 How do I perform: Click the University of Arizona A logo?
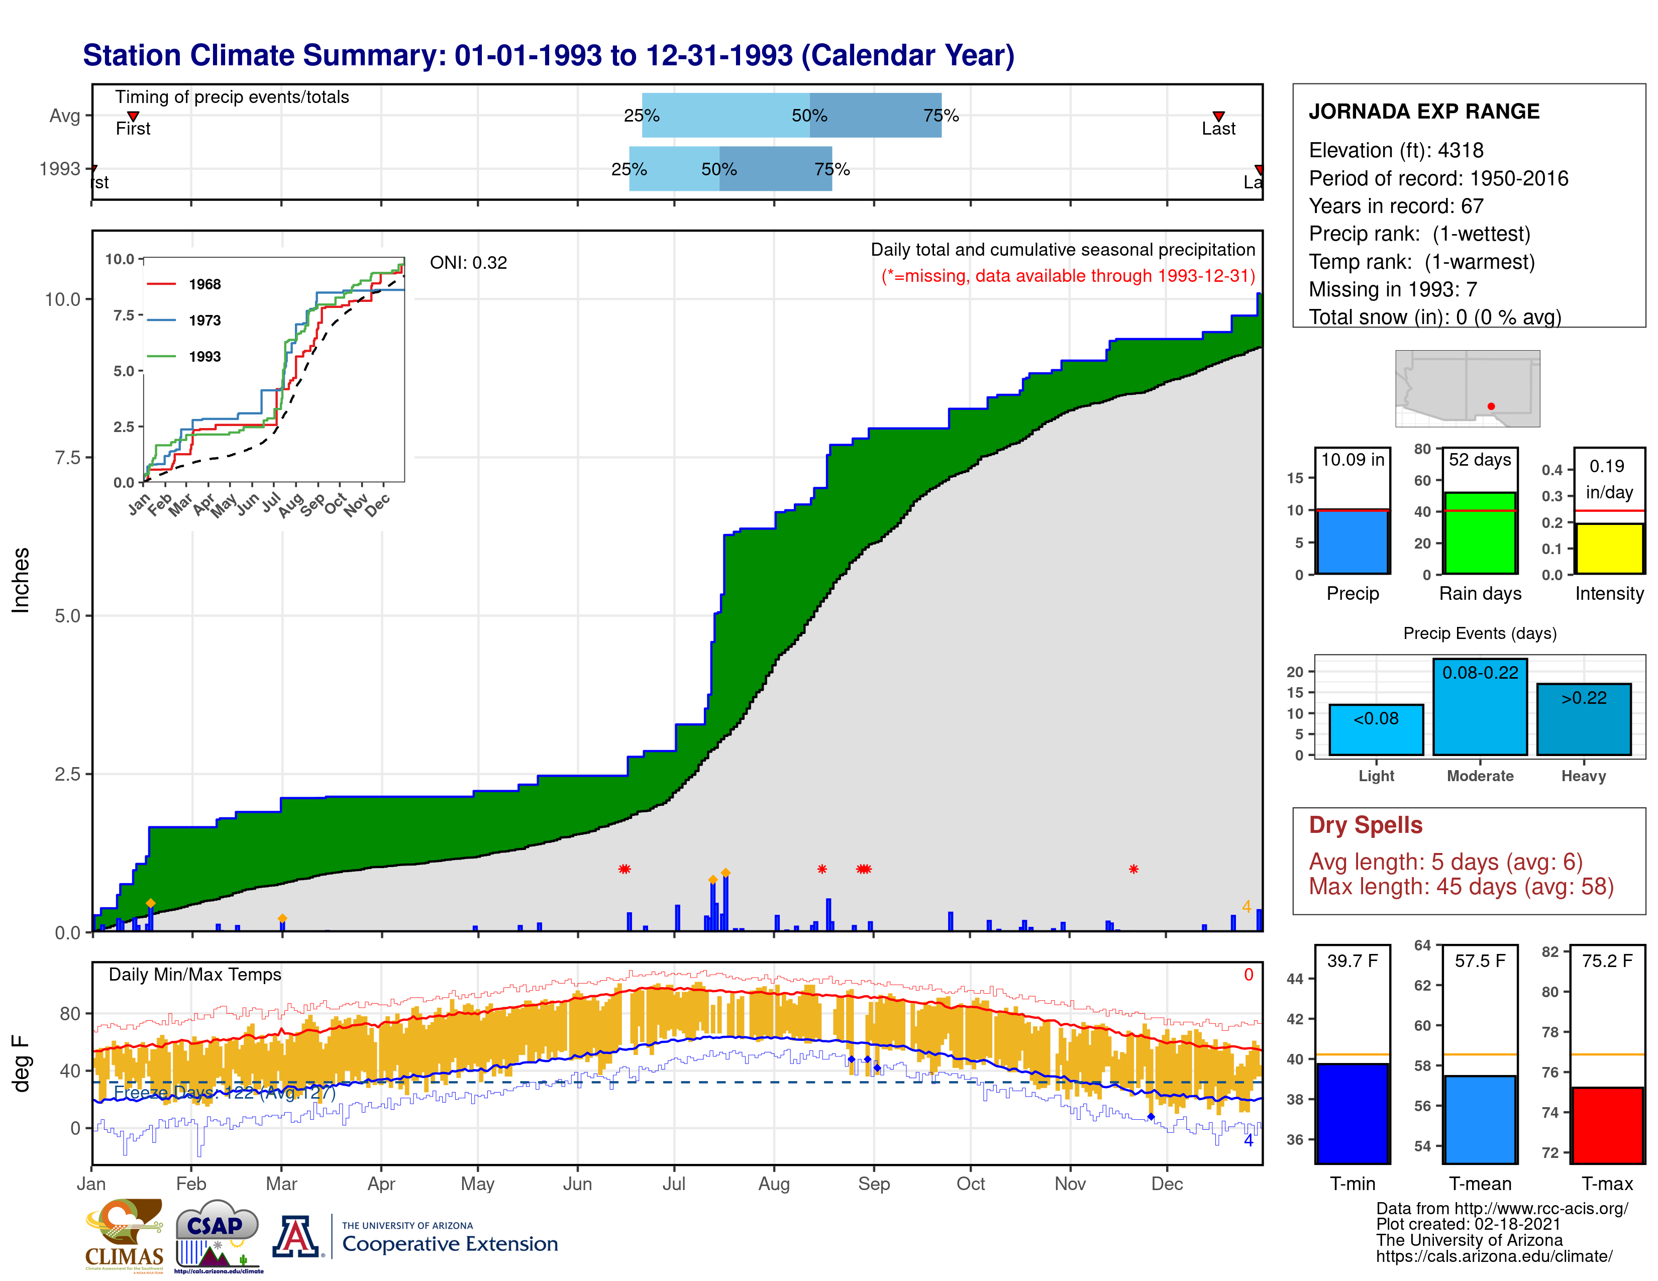tap(296, 1236)
